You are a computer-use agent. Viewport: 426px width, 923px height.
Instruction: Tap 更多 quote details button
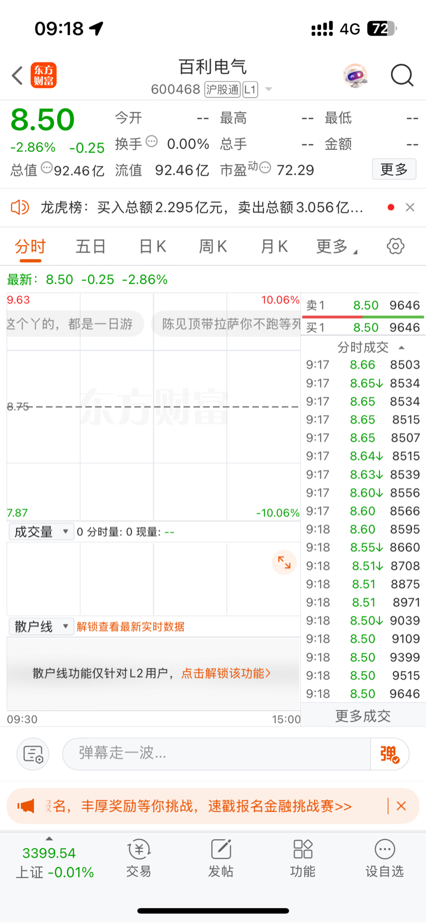[394, 169]
